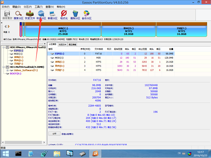Open the View (查看) menu
This screenshot has height=158, width=211.
[x=50, y=7]
